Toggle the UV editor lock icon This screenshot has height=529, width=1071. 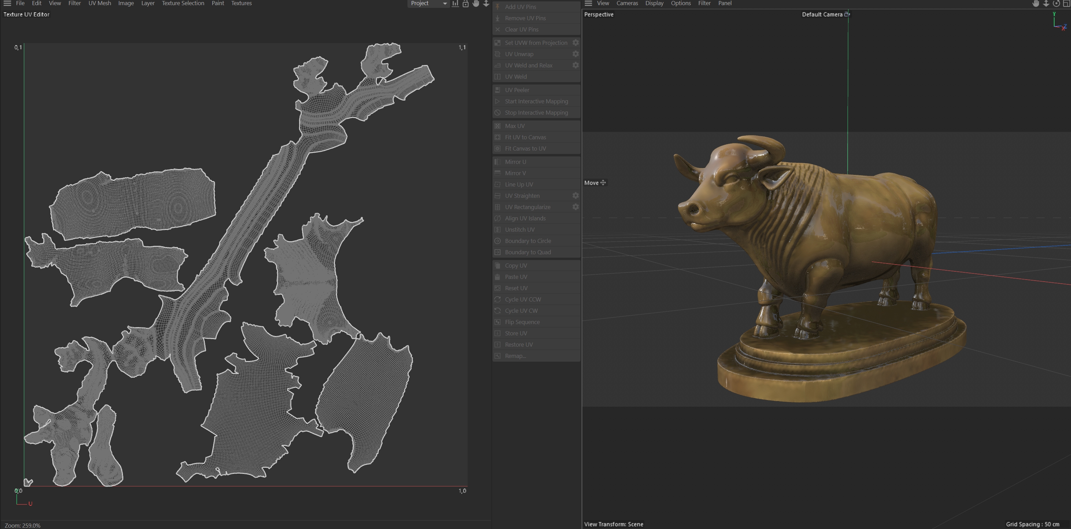[466, 3]
